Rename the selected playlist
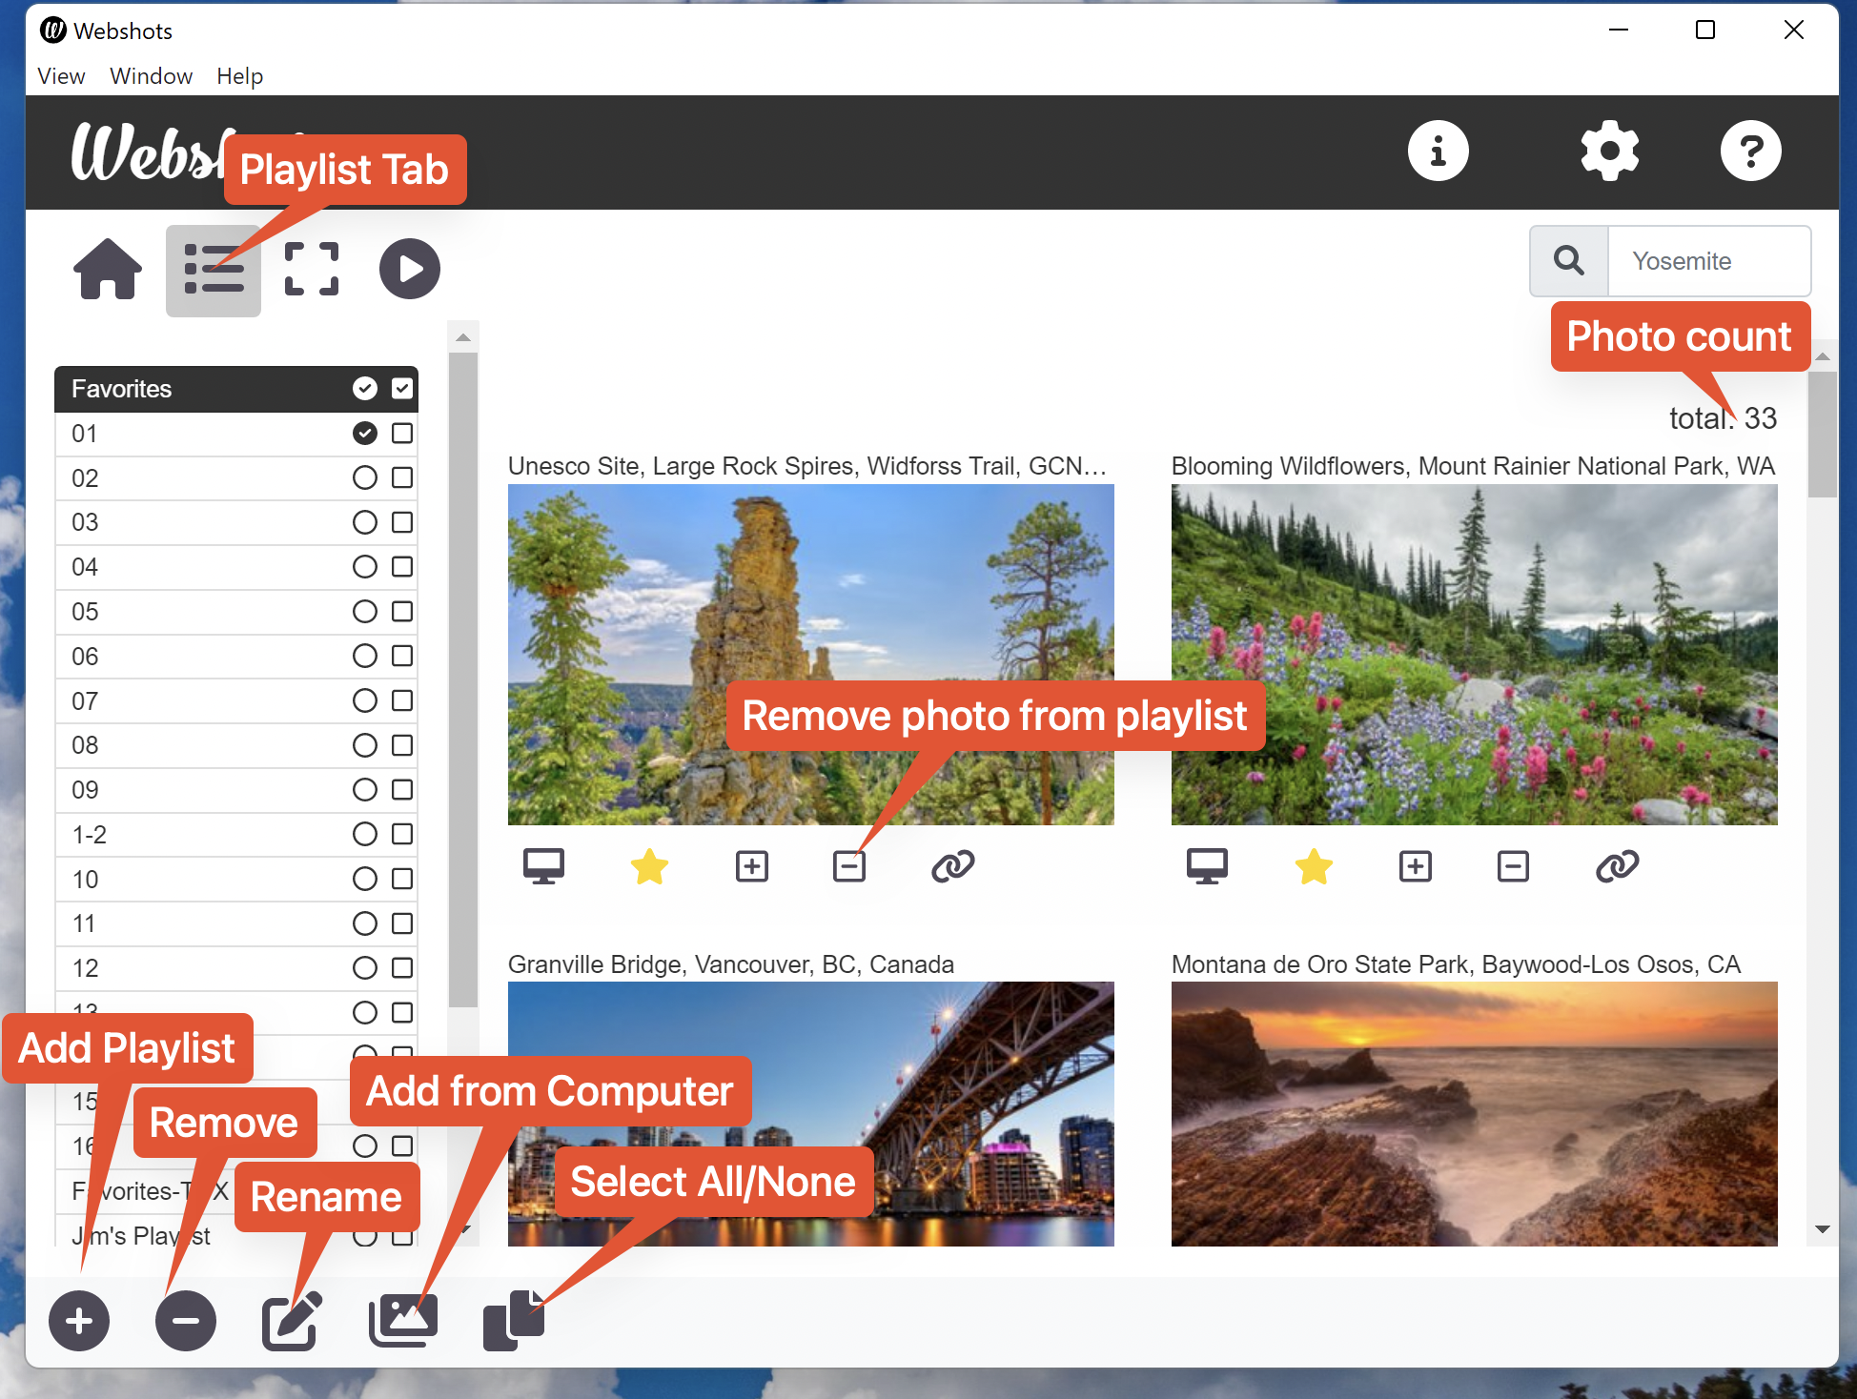This screenshot has width=1857, height=1399. point(292,1321)
